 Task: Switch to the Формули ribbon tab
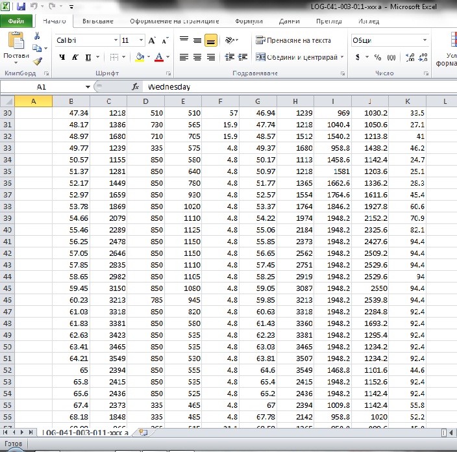pos(249,21)
